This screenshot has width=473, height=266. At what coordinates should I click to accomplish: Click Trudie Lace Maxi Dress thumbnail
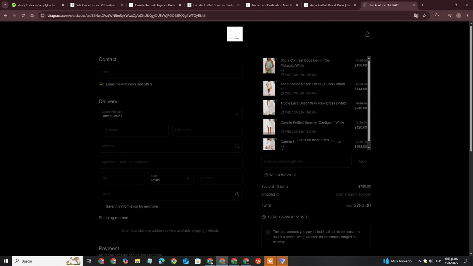pyautogui.click(x=269, y=107)
